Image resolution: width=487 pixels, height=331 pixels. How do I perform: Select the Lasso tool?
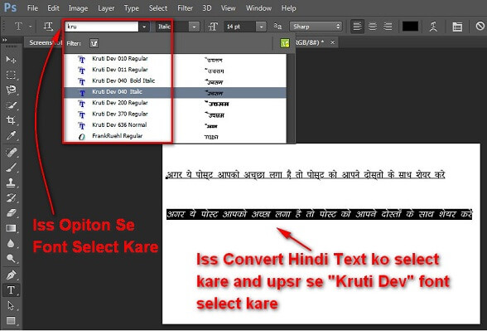click(x=11, y=90)
